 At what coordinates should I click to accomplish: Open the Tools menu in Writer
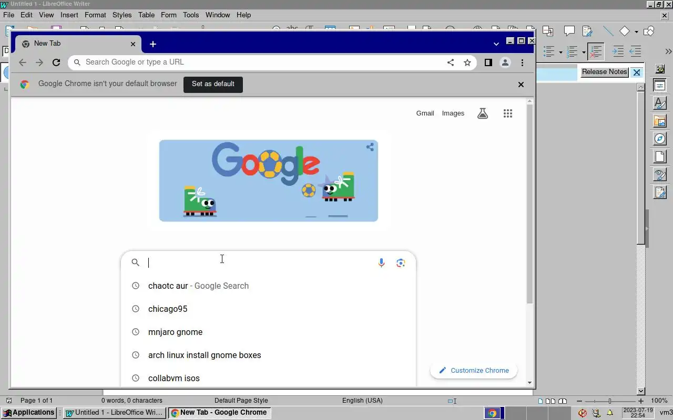tap(191, 15)
